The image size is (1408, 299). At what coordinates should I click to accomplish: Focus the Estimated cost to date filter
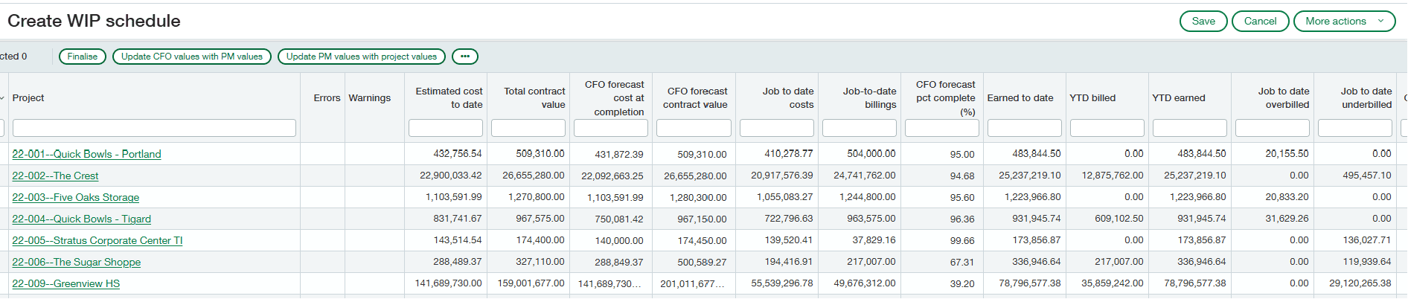click(x=446, y=128)
